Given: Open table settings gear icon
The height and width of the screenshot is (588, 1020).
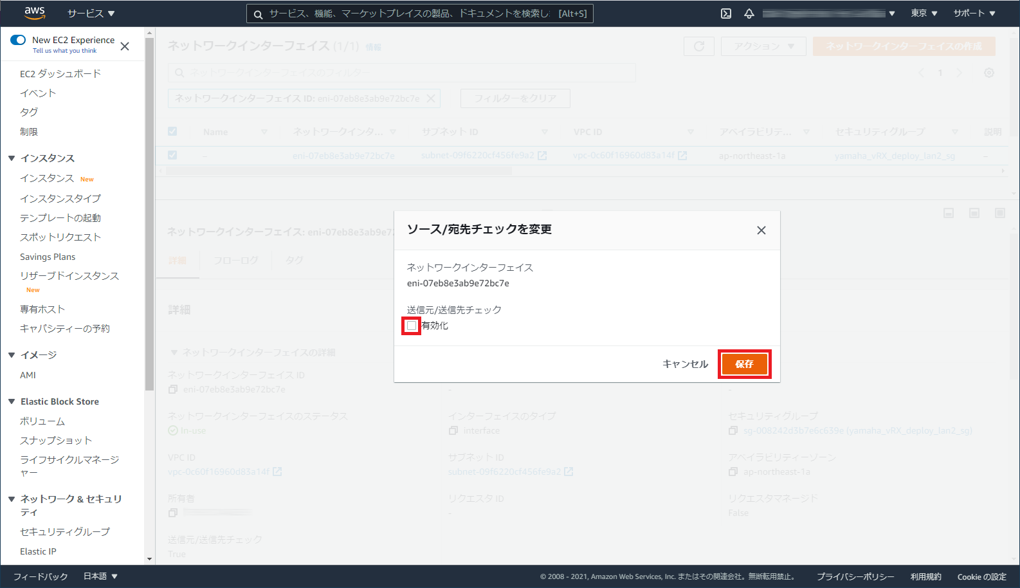Looking at the screenshot, I should click(x=989, y=73).
